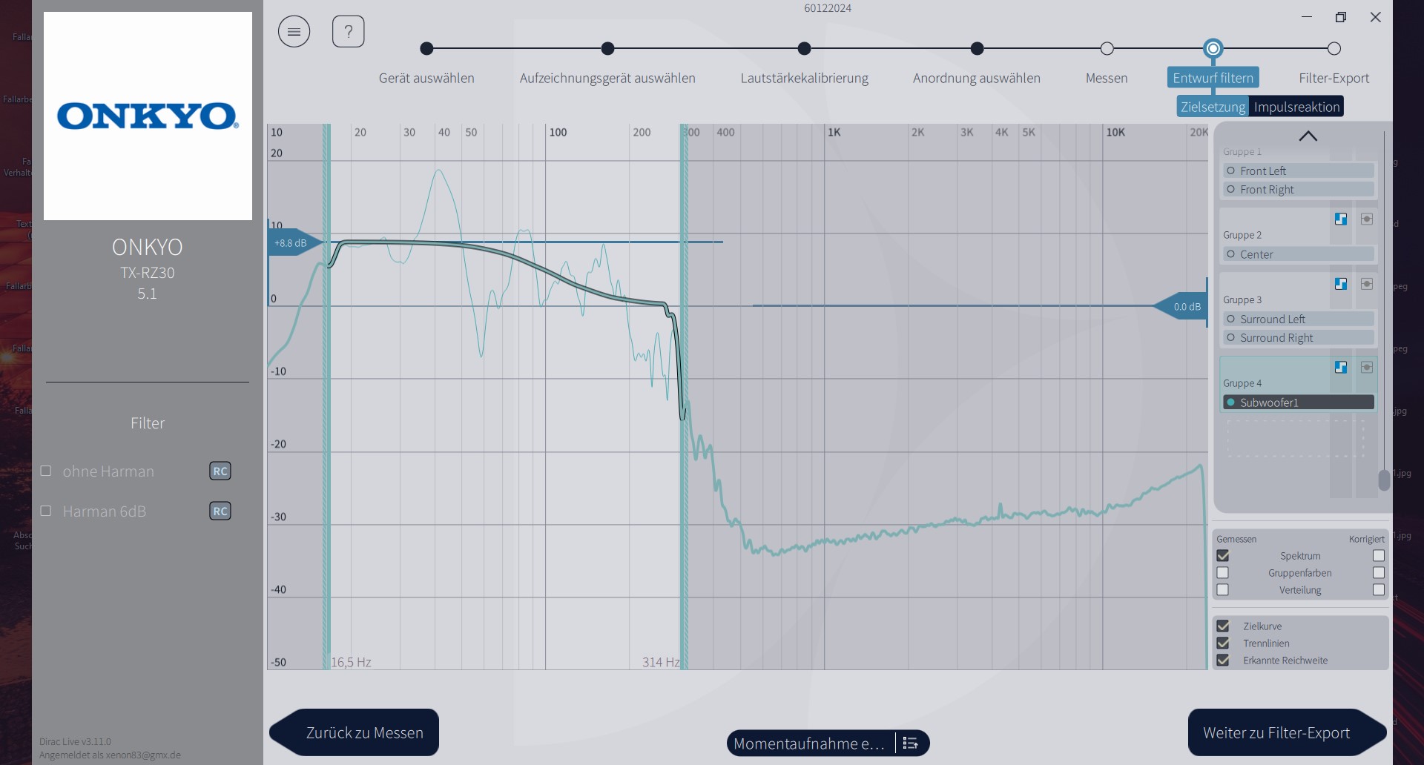Open Anordnung auswählen step label

(x=977, y=79)
